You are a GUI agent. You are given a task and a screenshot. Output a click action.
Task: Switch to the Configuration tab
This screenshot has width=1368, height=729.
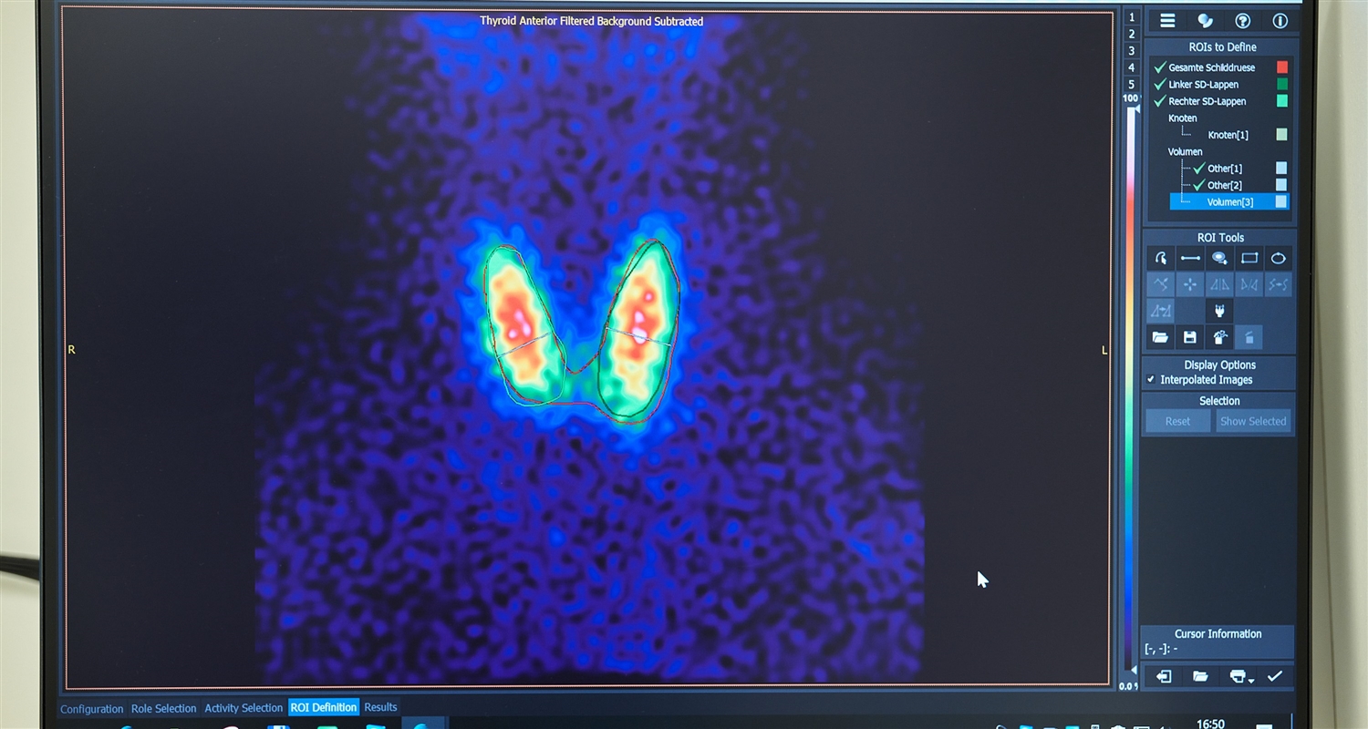tap(91, 708)
